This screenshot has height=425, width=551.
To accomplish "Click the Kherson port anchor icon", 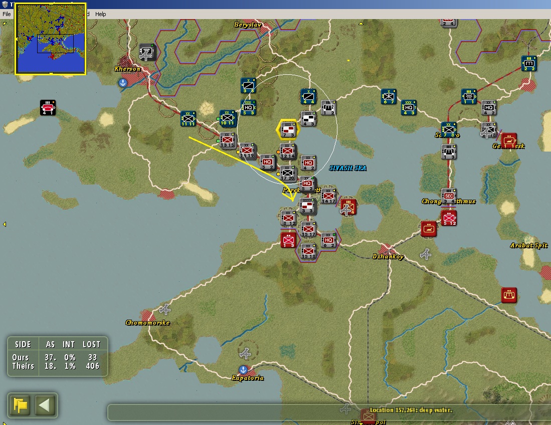I will [x=123, y=83].
